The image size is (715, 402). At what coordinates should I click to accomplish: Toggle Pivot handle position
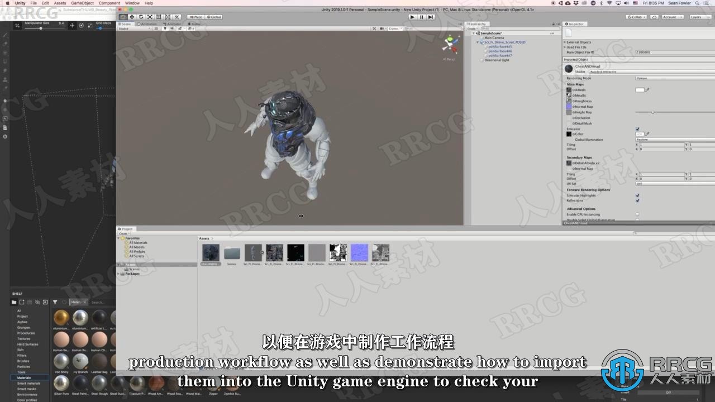tap(196, 17)
